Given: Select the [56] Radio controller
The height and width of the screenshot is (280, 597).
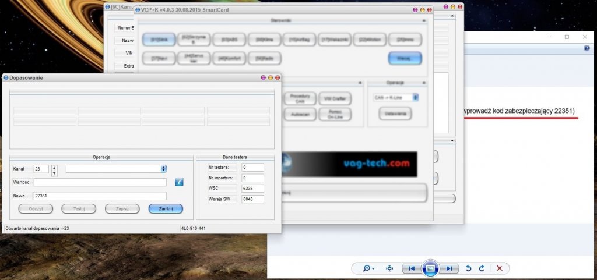Looking at the screenshot, I should click(264, 58).
